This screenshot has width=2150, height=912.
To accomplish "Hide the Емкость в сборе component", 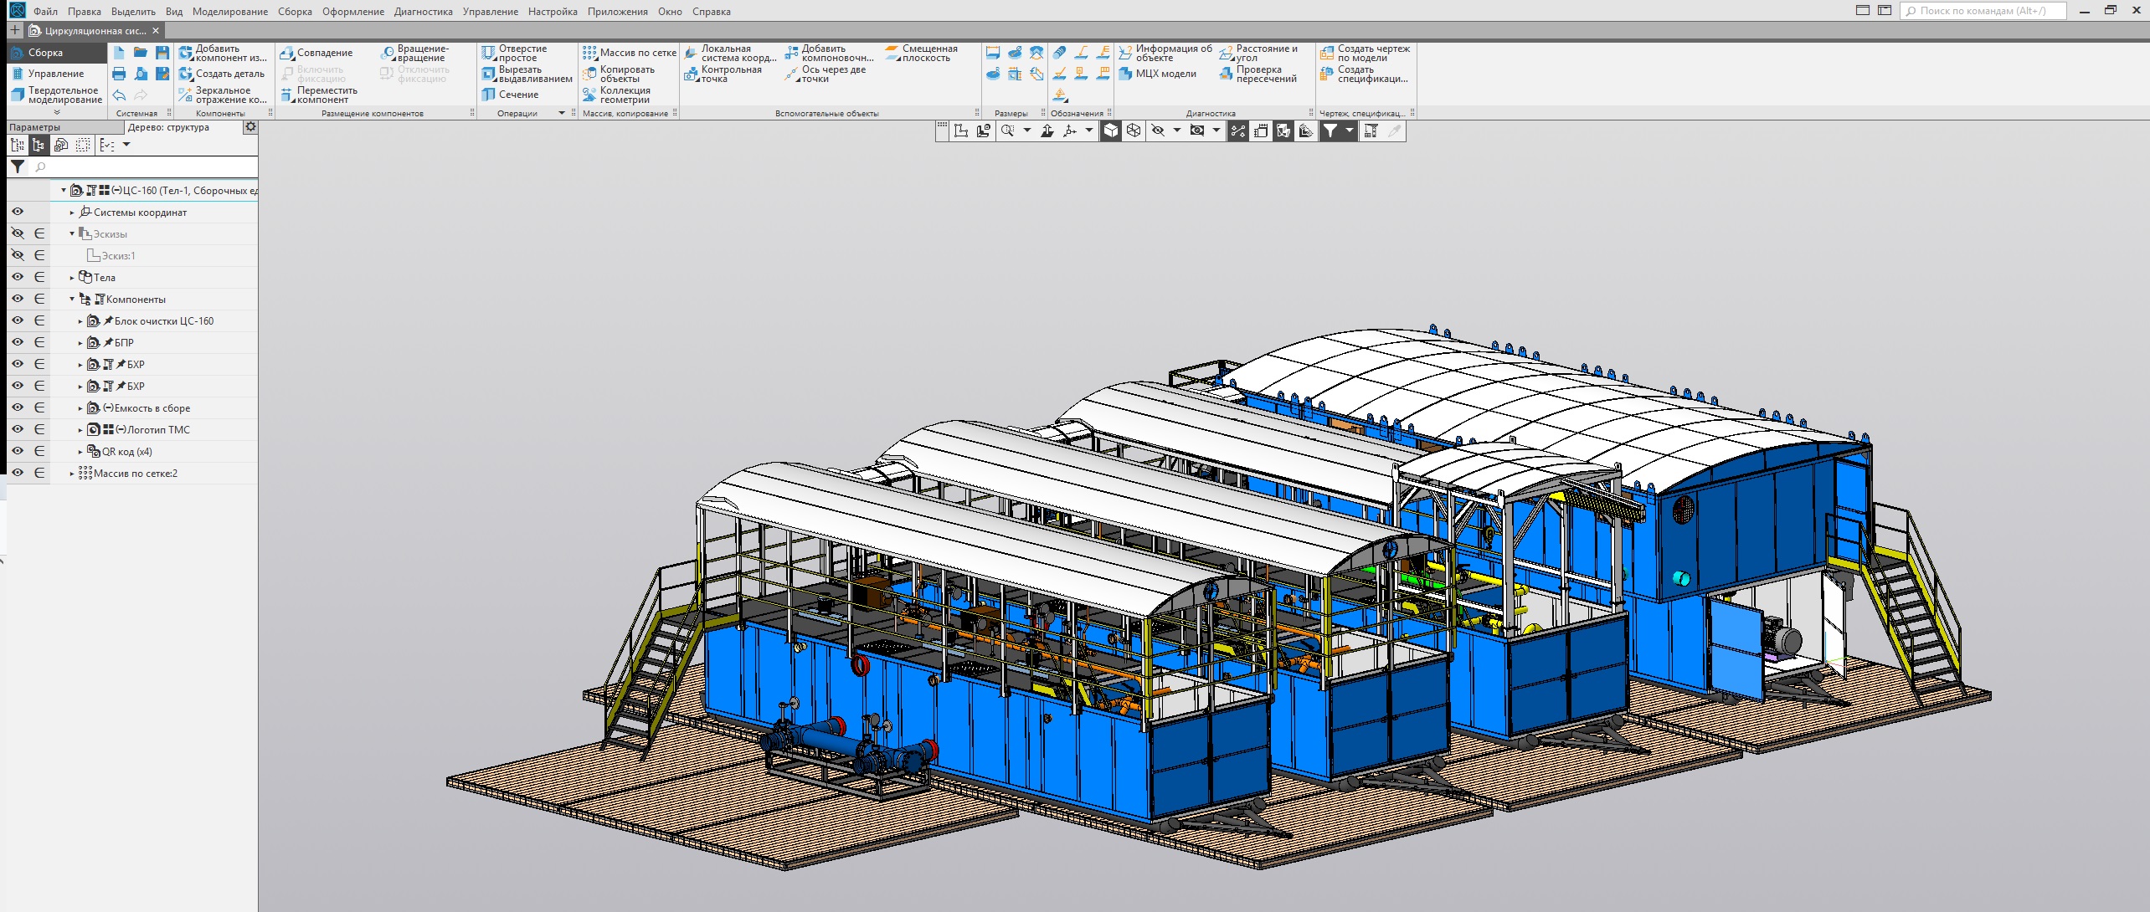I will [18, 407].
